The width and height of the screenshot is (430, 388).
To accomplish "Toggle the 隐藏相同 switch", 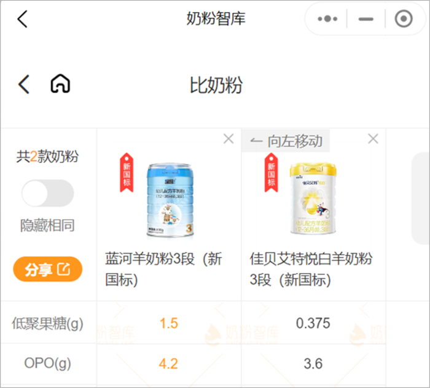I will pyautogui.click(x=48, y=193).
